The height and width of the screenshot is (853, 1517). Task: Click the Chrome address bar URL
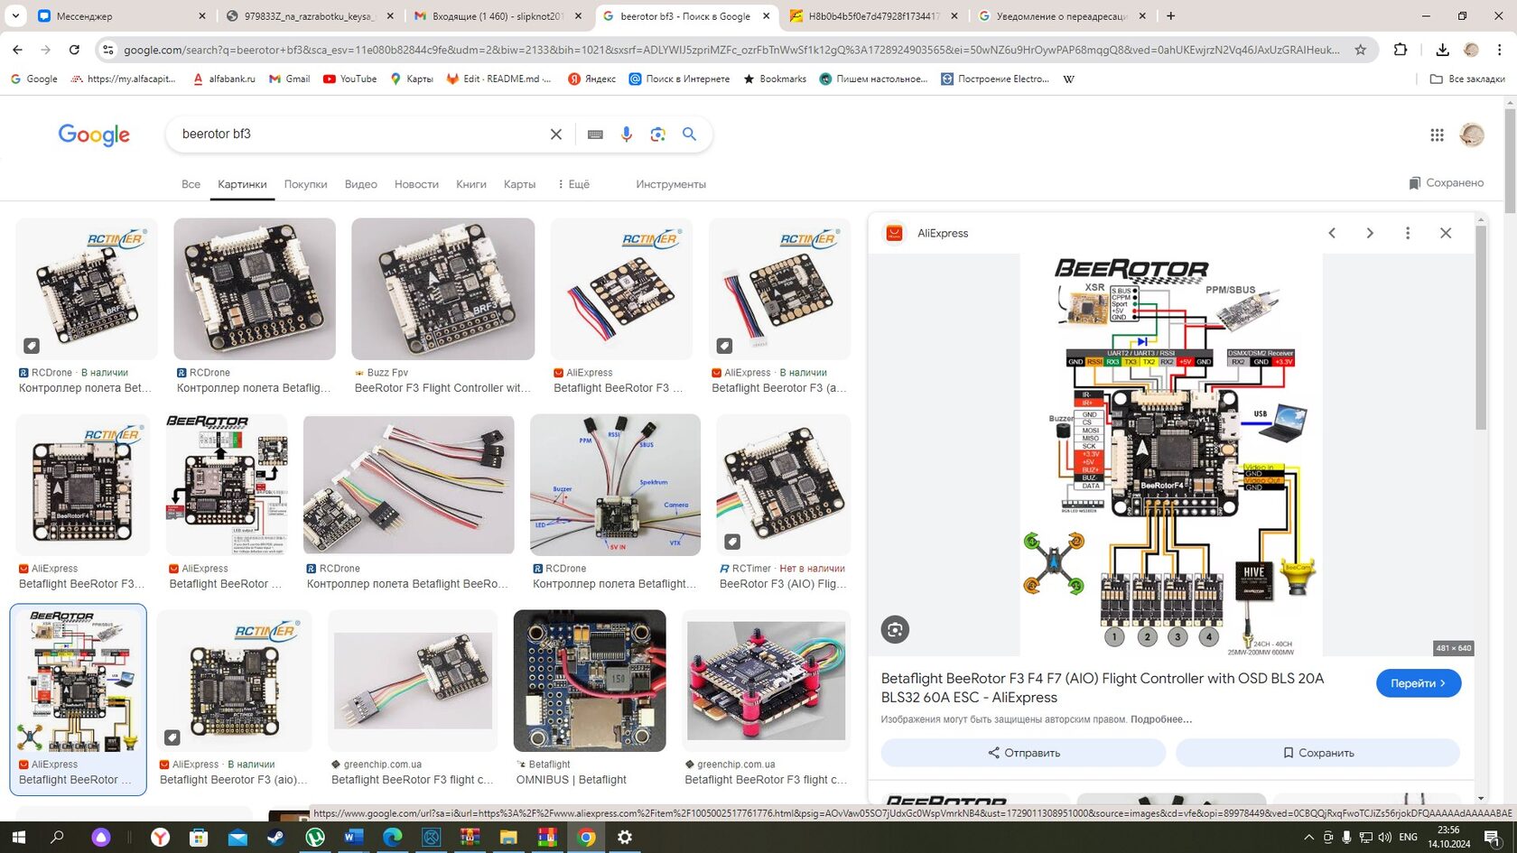coord(731,50)
